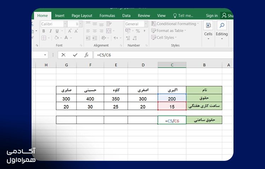
Task: Expand the Font Color dropdown arrow
Action: [x=71, y=38]
